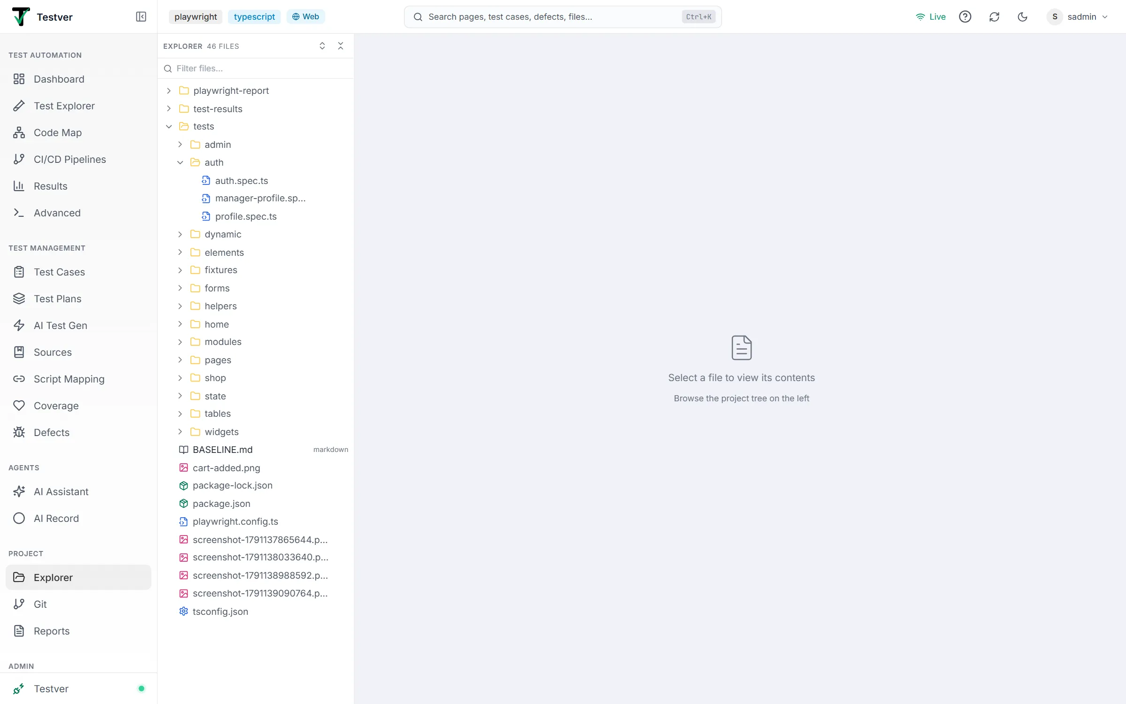Open Code Map page
Image resolution: width=1126 pixels, height=704 pixels.
click(x=78, y=132)
